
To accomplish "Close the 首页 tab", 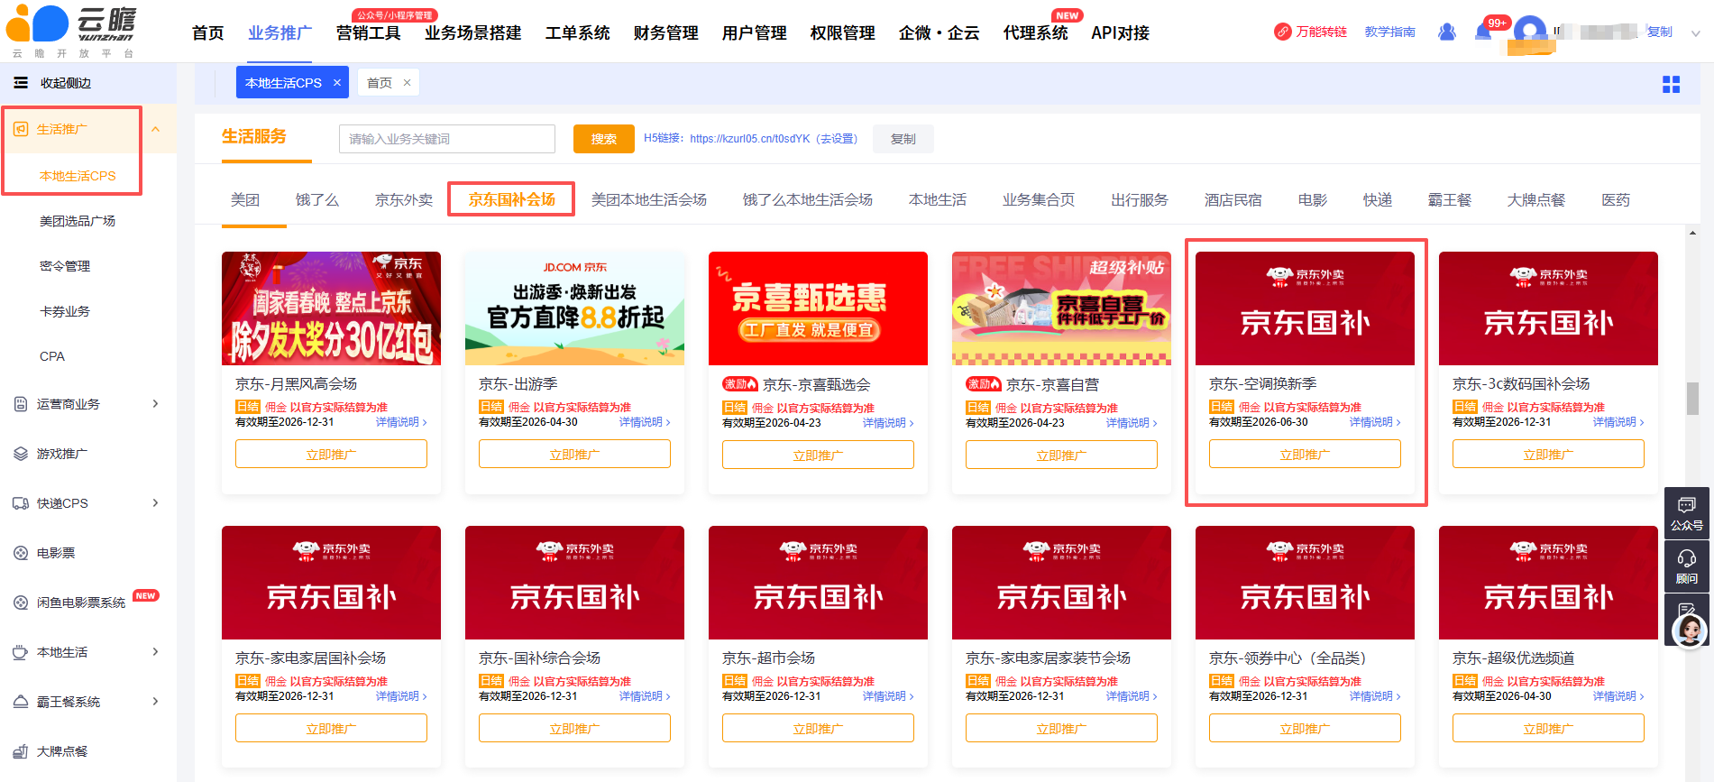I will [x=407, y=83].
